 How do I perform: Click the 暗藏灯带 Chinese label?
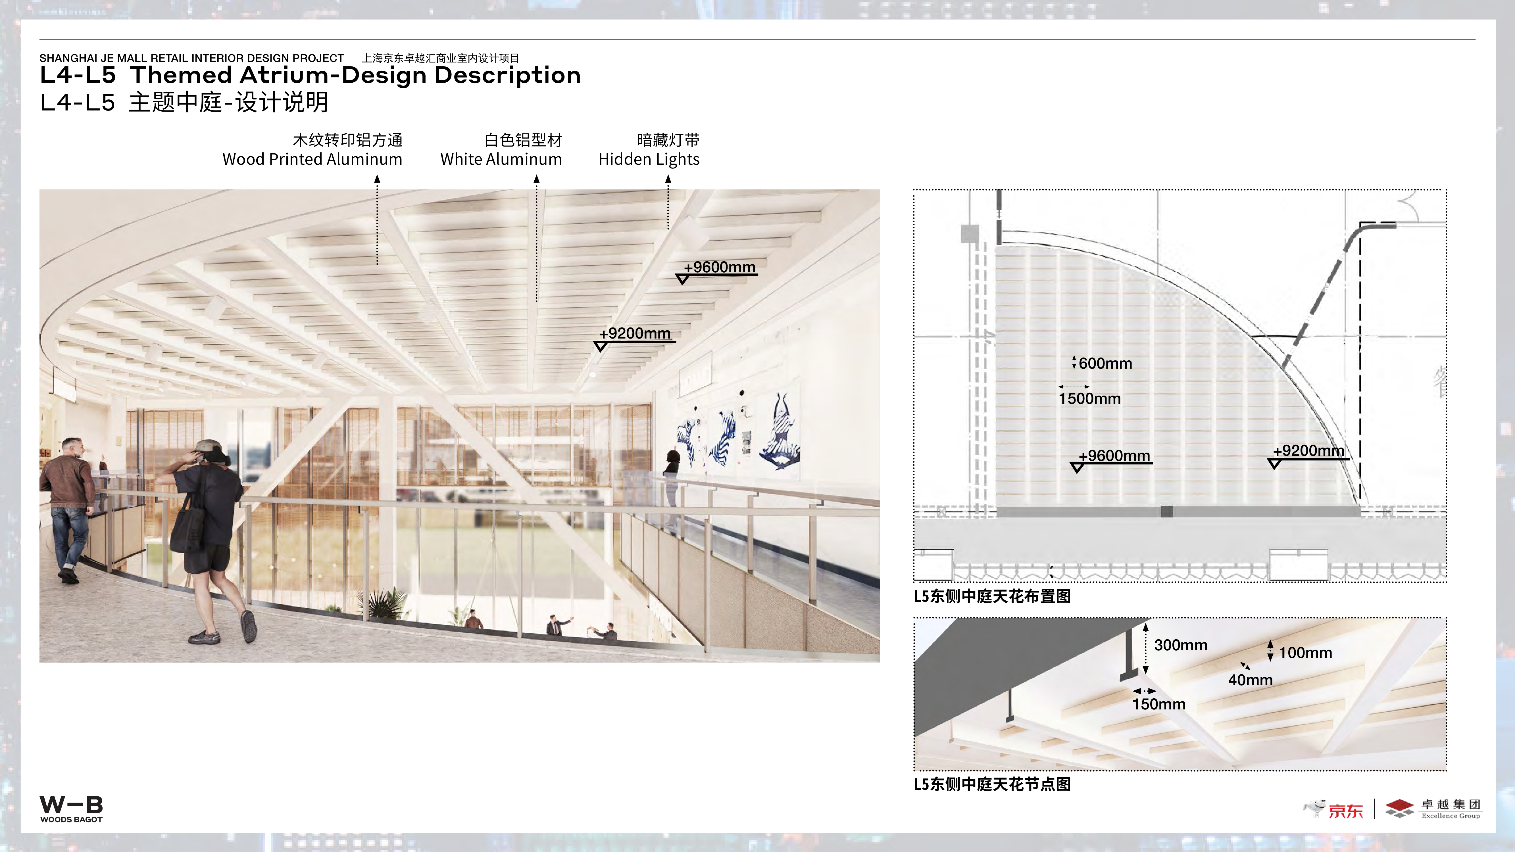(x=668, y=140)
